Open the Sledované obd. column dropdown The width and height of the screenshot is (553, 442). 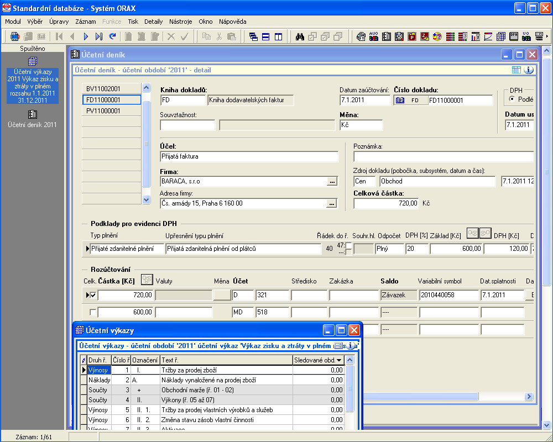tap(340, 360)
